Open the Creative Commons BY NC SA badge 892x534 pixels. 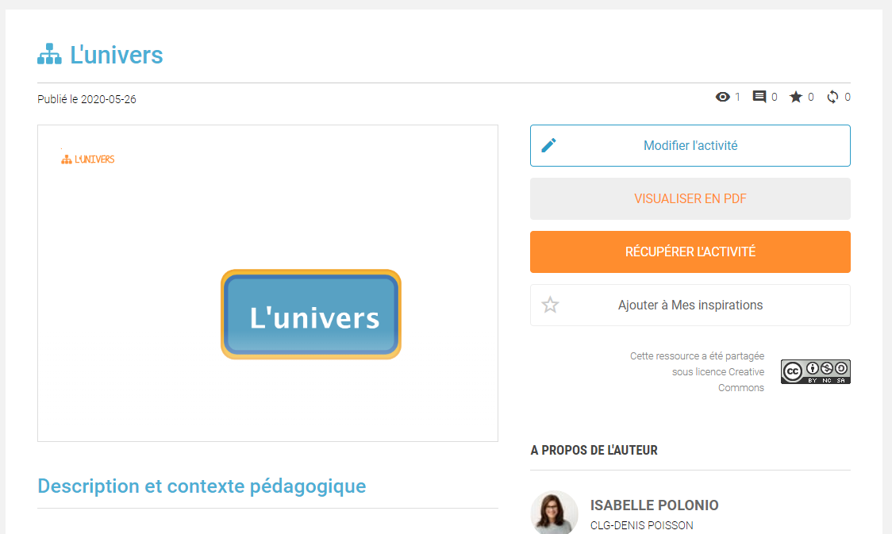point(815,371)
